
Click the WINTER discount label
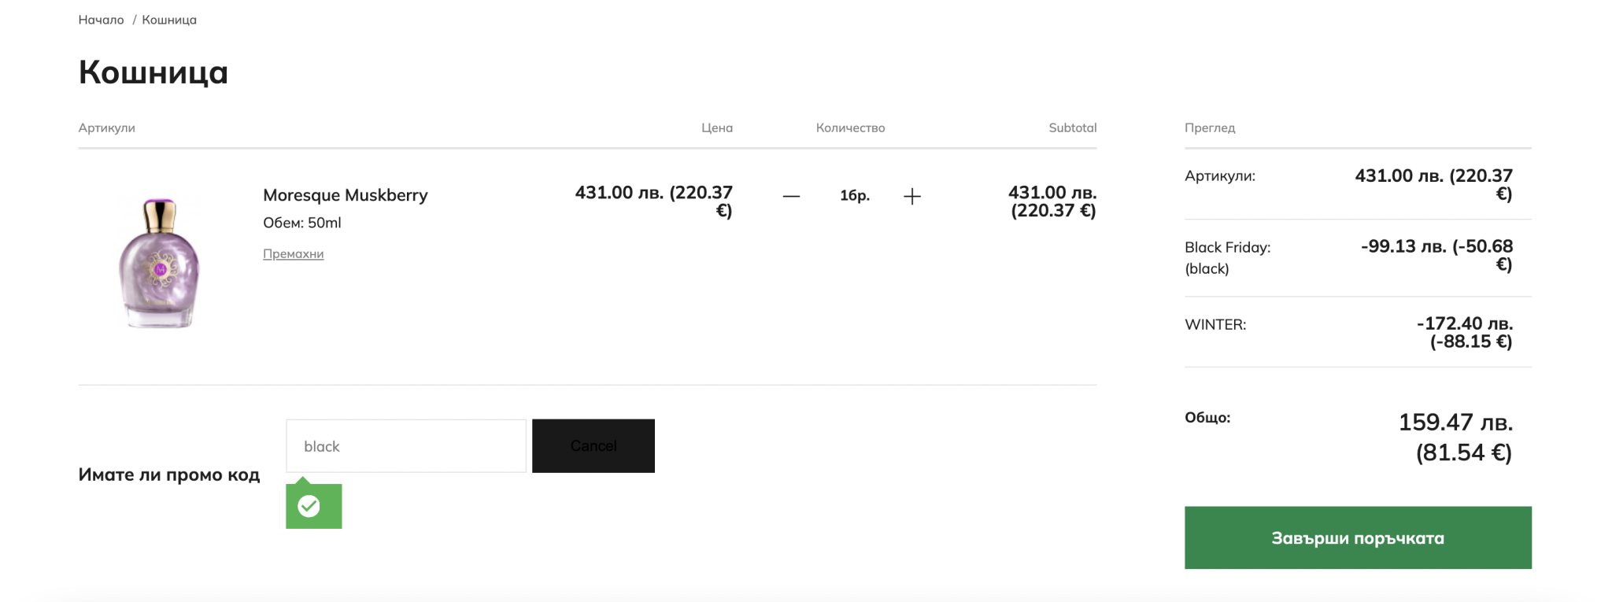click(1215, 324)
